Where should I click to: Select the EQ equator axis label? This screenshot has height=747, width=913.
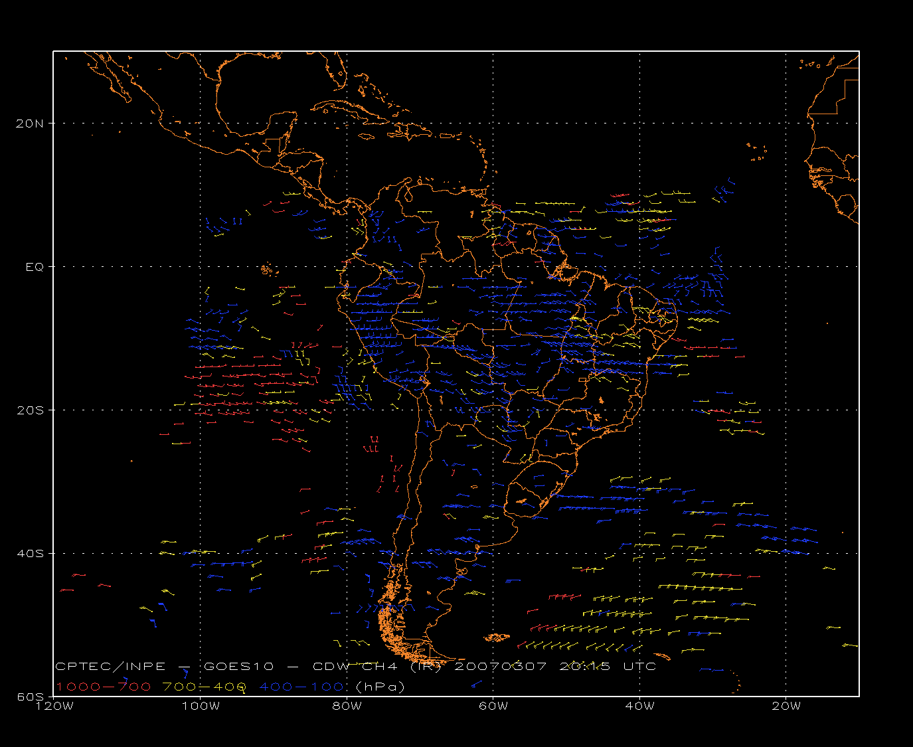(x=35, y=266)
